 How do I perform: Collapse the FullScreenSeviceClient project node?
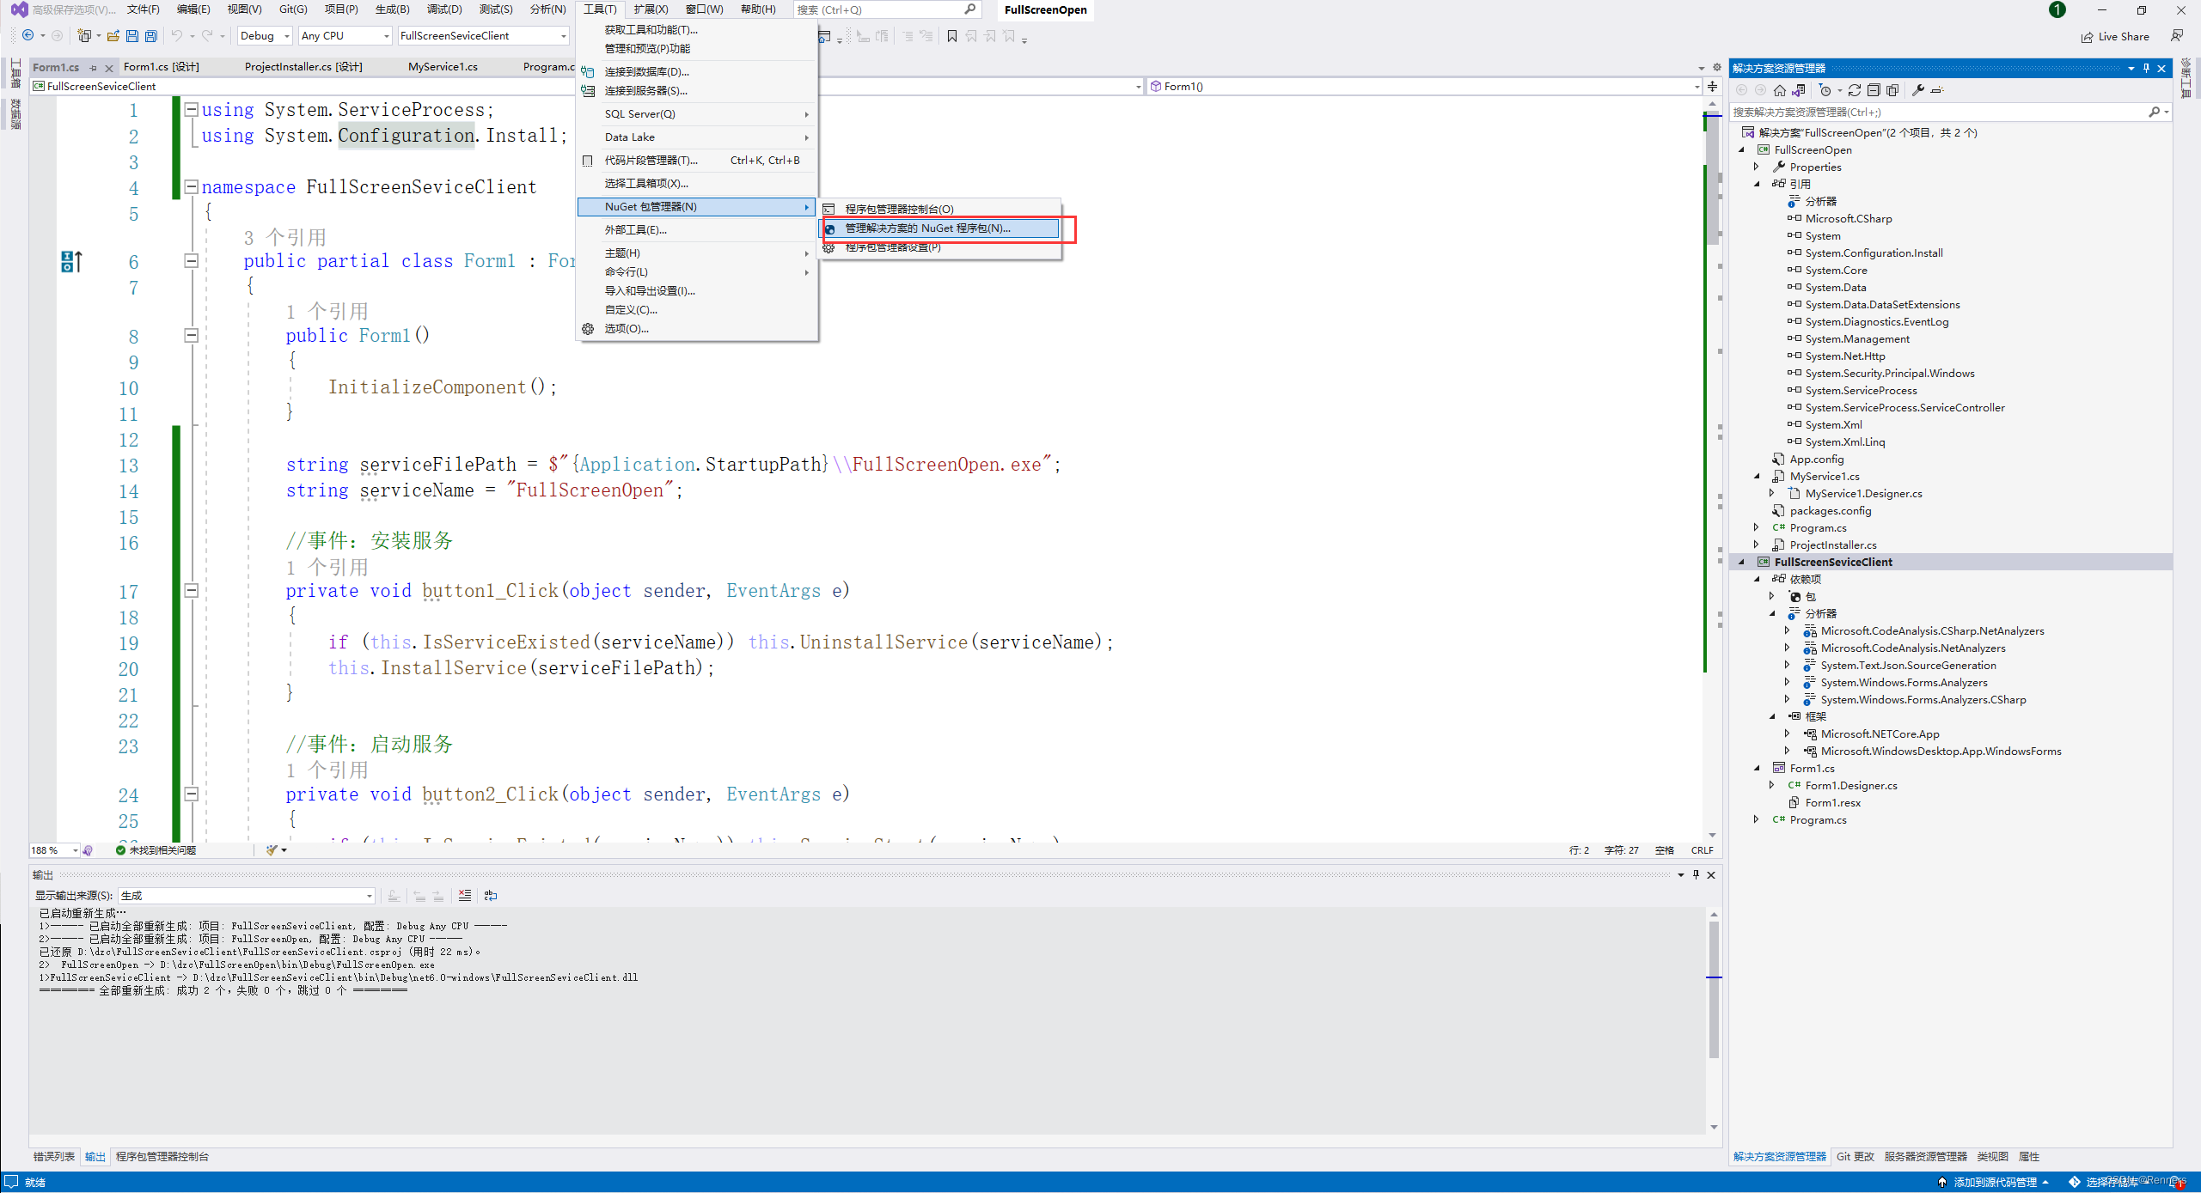click(1743, 562)
